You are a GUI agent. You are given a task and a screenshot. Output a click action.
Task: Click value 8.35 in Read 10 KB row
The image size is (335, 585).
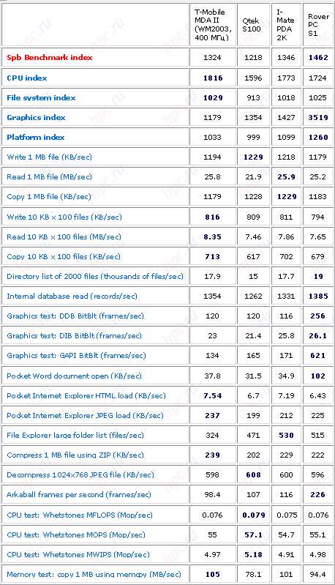[213, 237]
